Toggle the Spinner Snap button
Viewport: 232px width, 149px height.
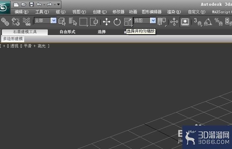tap(228, 22)
